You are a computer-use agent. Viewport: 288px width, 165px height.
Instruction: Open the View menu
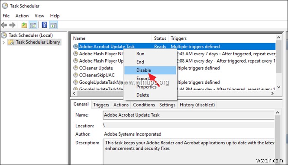point(39,16)
